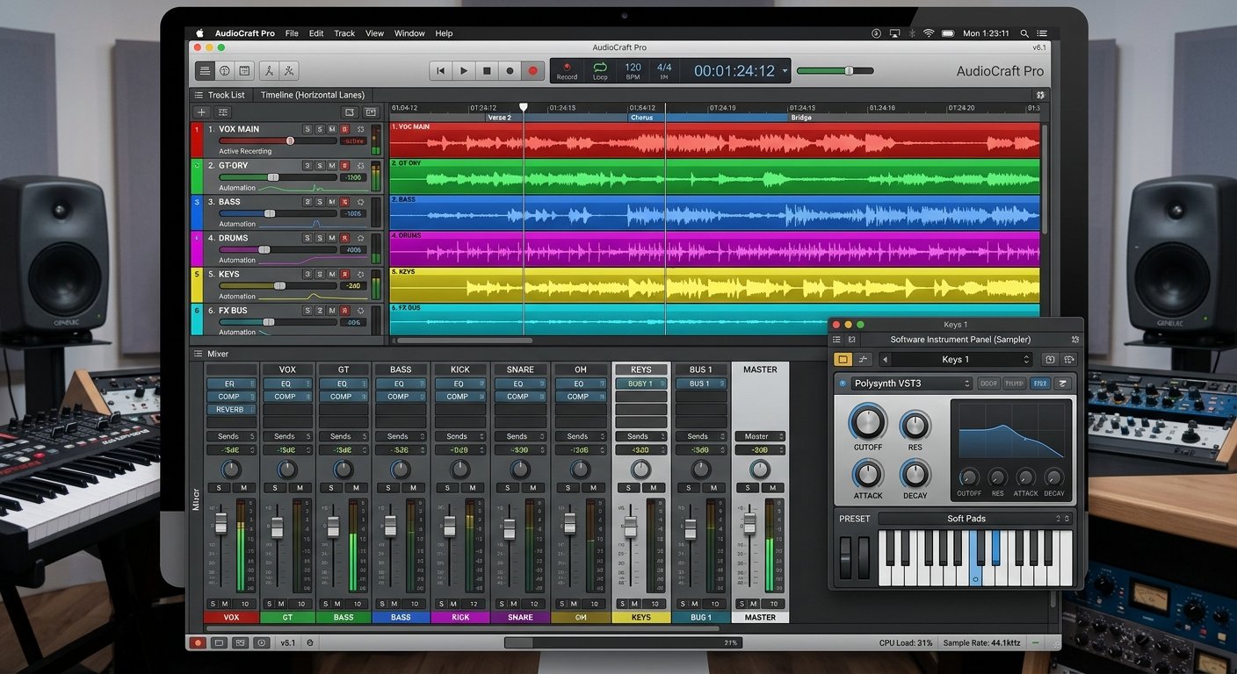Open the VOX MAIN track settings gear

point(360,129)
